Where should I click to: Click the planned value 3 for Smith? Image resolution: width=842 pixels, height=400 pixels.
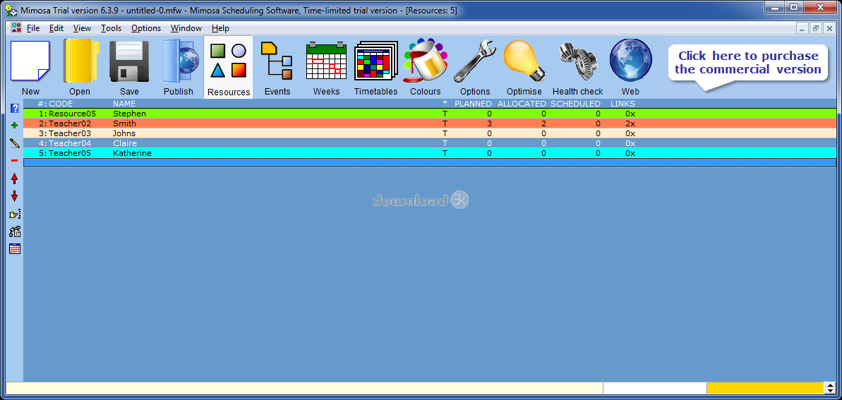489,123
